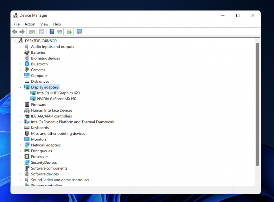
Task: Click the Cameras webcam icon
Action: [x=27, y=70]
